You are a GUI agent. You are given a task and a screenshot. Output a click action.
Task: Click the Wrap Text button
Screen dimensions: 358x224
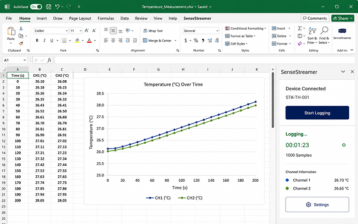[x=153, y=30]
